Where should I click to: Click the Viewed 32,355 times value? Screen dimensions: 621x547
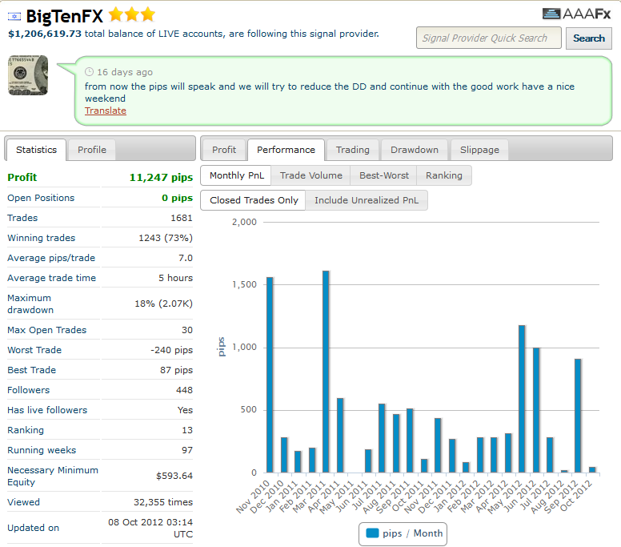163,502
